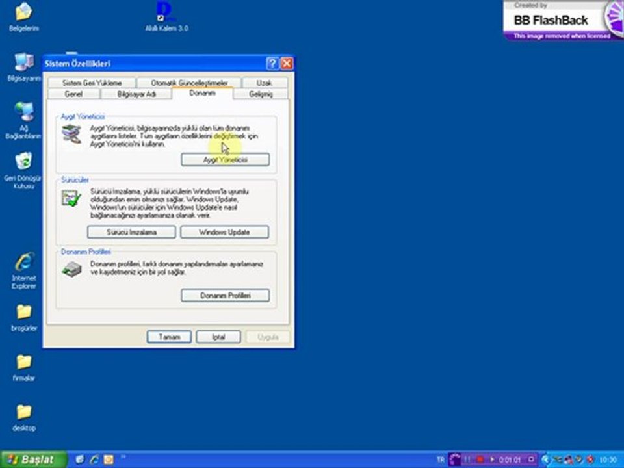Image resolution: width=624 pixels, height=468 pixels.
Task: Click the BB FlashBack recorder tray logo
Action: pos(455,460)
